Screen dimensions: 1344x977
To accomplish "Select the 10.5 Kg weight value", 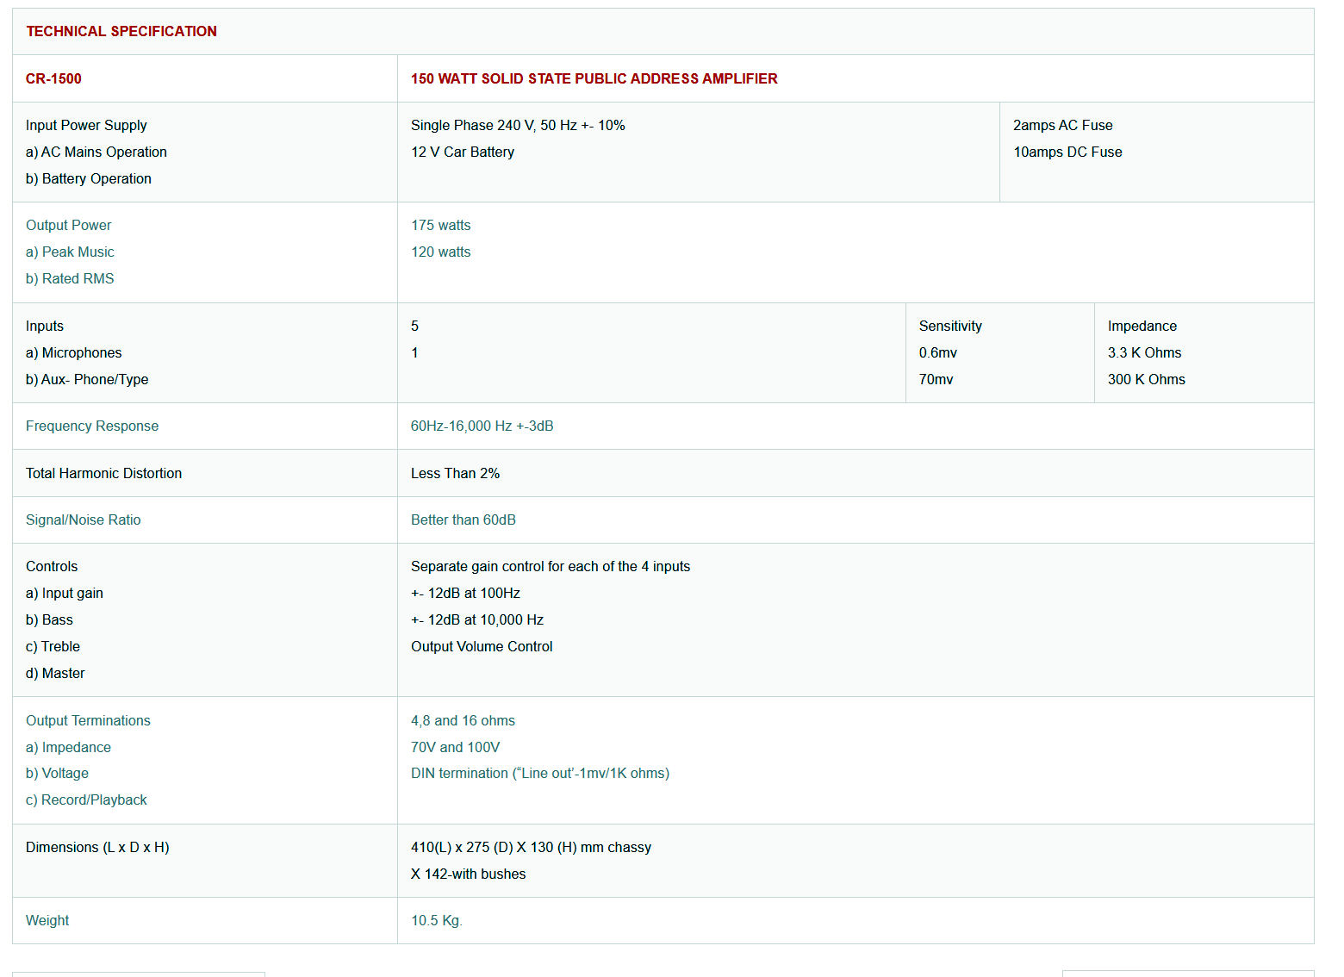I will click(x=436, y=920).
